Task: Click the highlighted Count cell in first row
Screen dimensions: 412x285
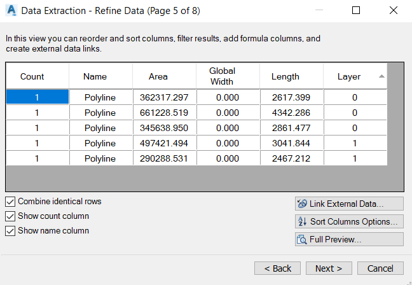Action: (x=37, y=97)
